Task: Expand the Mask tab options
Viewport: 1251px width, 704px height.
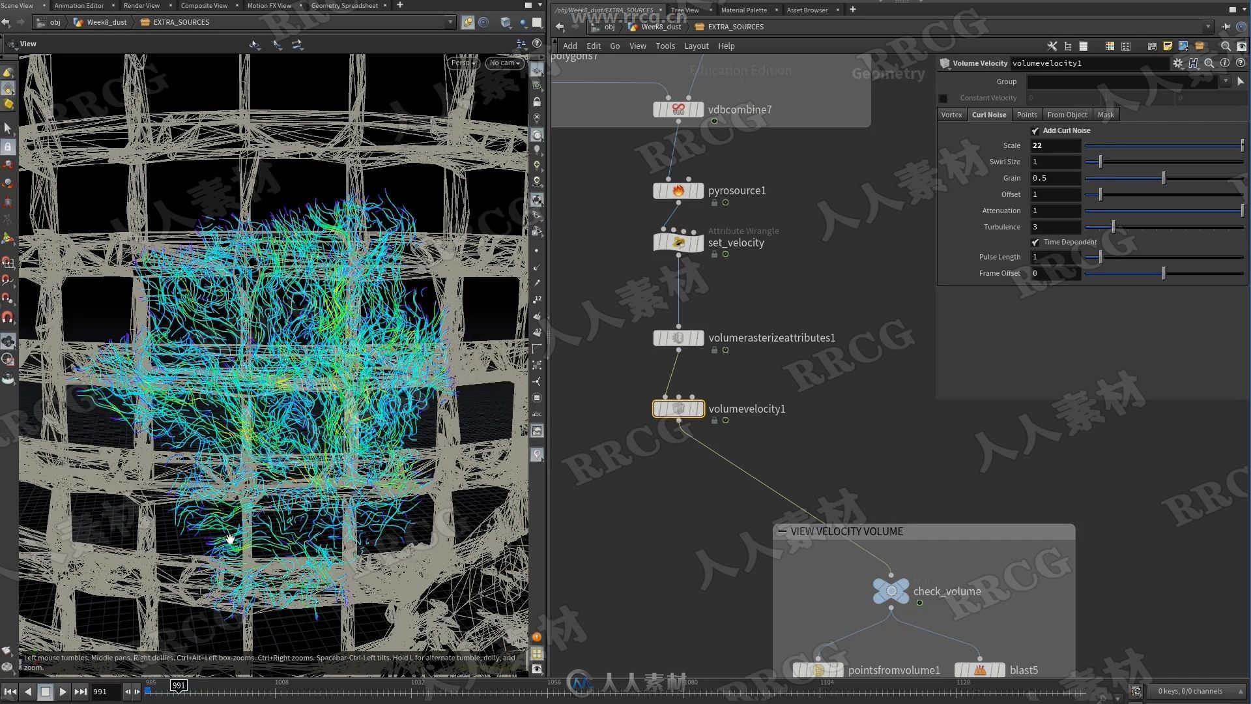Action: pyautogui.click(x=1106, y=114)
